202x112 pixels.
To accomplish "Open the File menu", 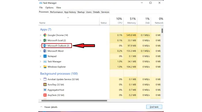I will [x=41, y=7].
